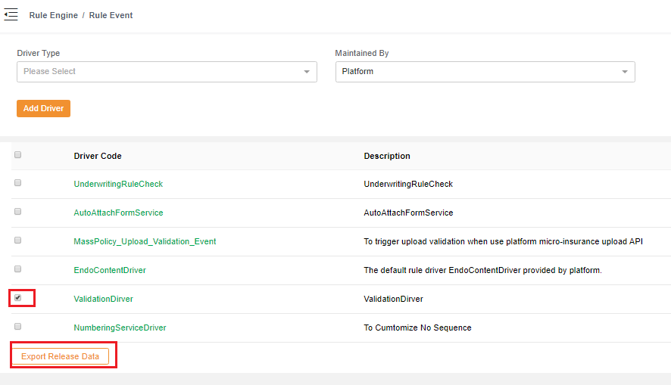Open the UnderwritingRuleCheck driver link
This screenshot has height=385, width=671.
pyautogui.click(x=118, y=184)
